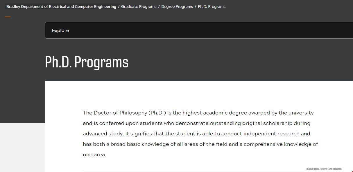The image size is (353, 172).
Task: Select the Ph.D. Programs breadcrumb item
Action: (x=212, y=6)
